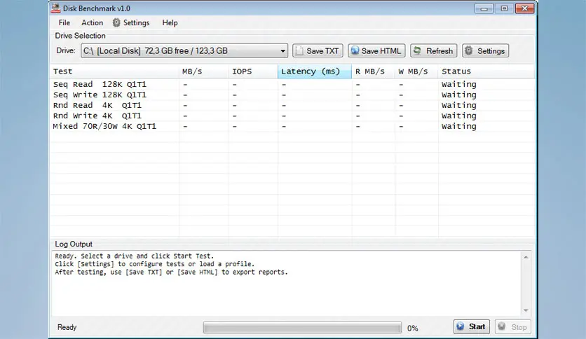The image size is (586, 339).
Task: Click the document icon on Save TXT
Action: tap(299, 50)
